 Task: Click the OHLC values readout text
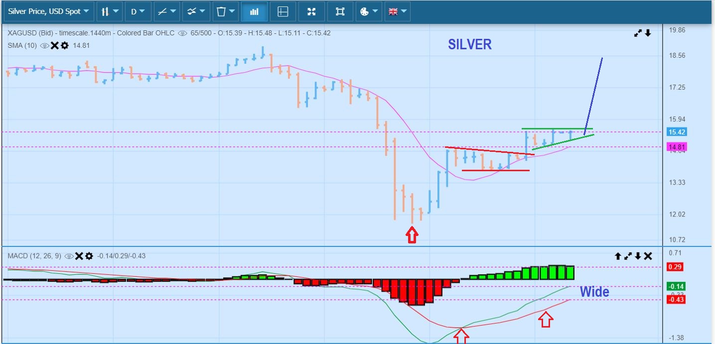(274, 33)
